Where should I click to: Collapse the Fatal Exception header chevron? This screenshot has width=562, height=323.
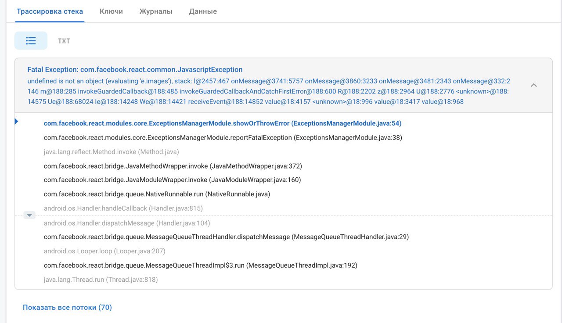point(534,85)
